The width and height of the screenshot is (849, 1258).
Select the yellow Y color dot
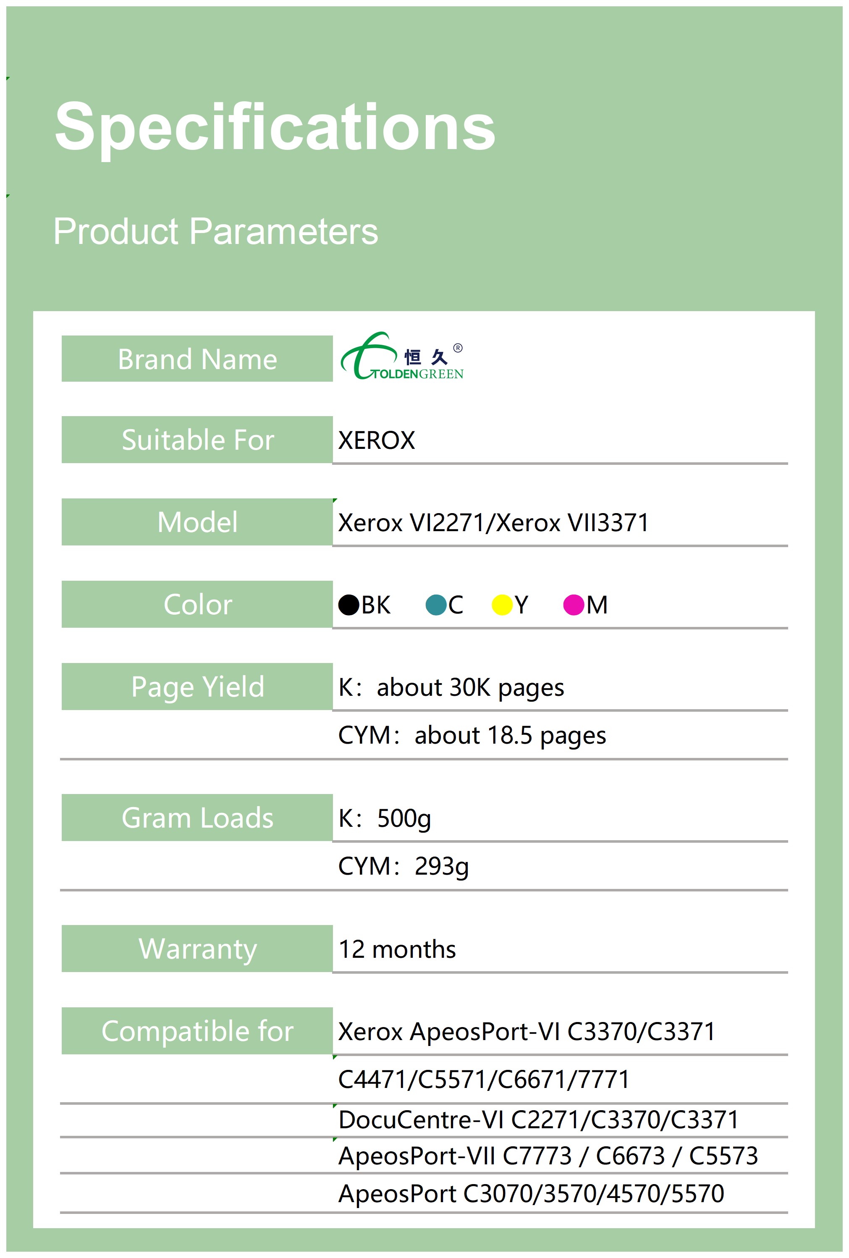pos(502,605)
